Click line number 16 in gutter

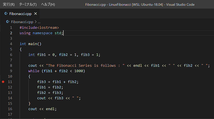[x=10, y=109]
